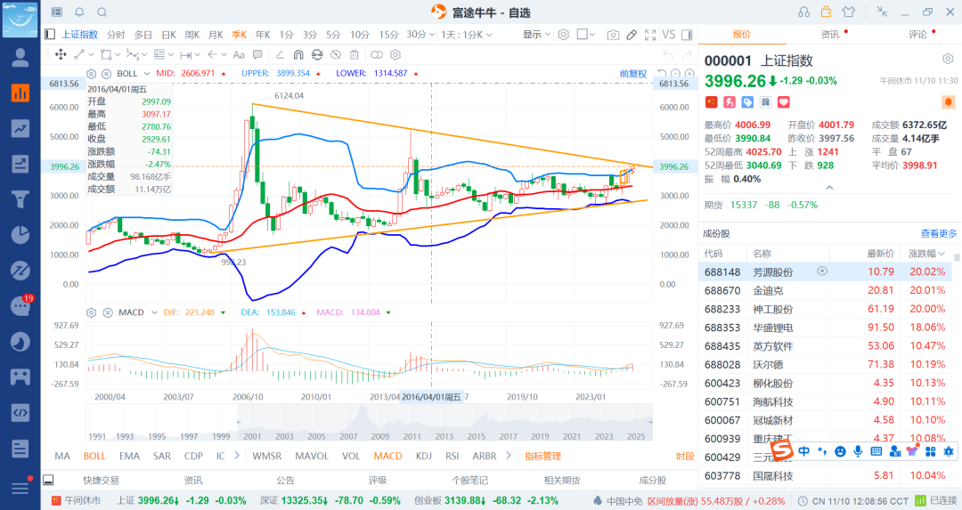Image resolution: width=962 pixels, height=510 pixels.
Task: Expand more indicators arrow after ARBR
Action: tap(508, 456)
